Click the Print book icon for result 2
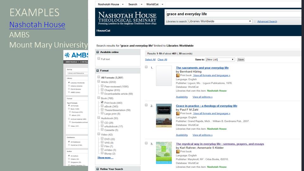Screen dimensions: 304x171 178,113
